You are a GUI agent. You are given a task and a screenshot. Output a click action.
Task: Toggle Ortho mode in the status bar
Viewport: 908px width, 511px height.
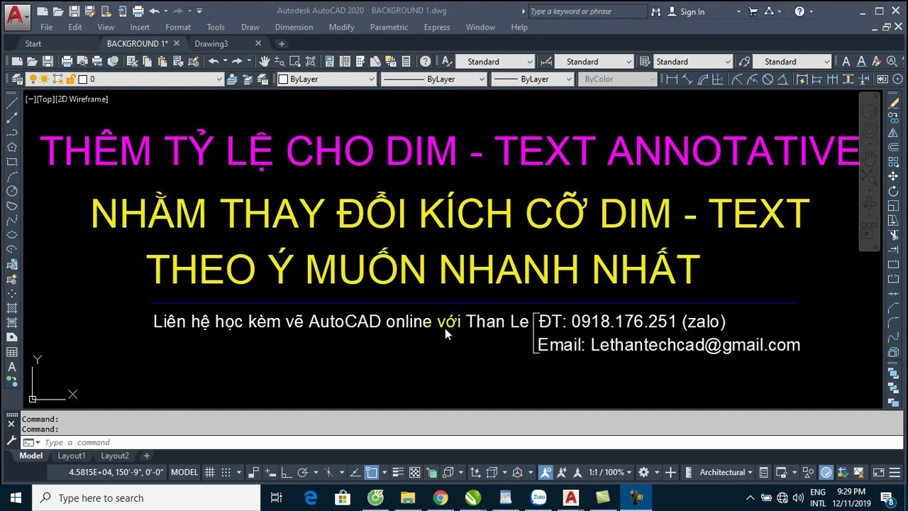[286, 472]
